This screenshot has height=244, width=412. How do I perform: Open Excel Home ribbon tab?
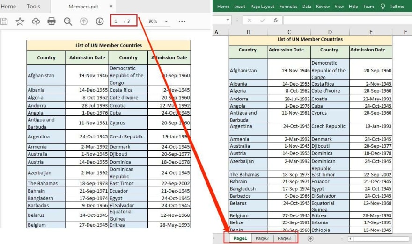[x=223, y=6]
